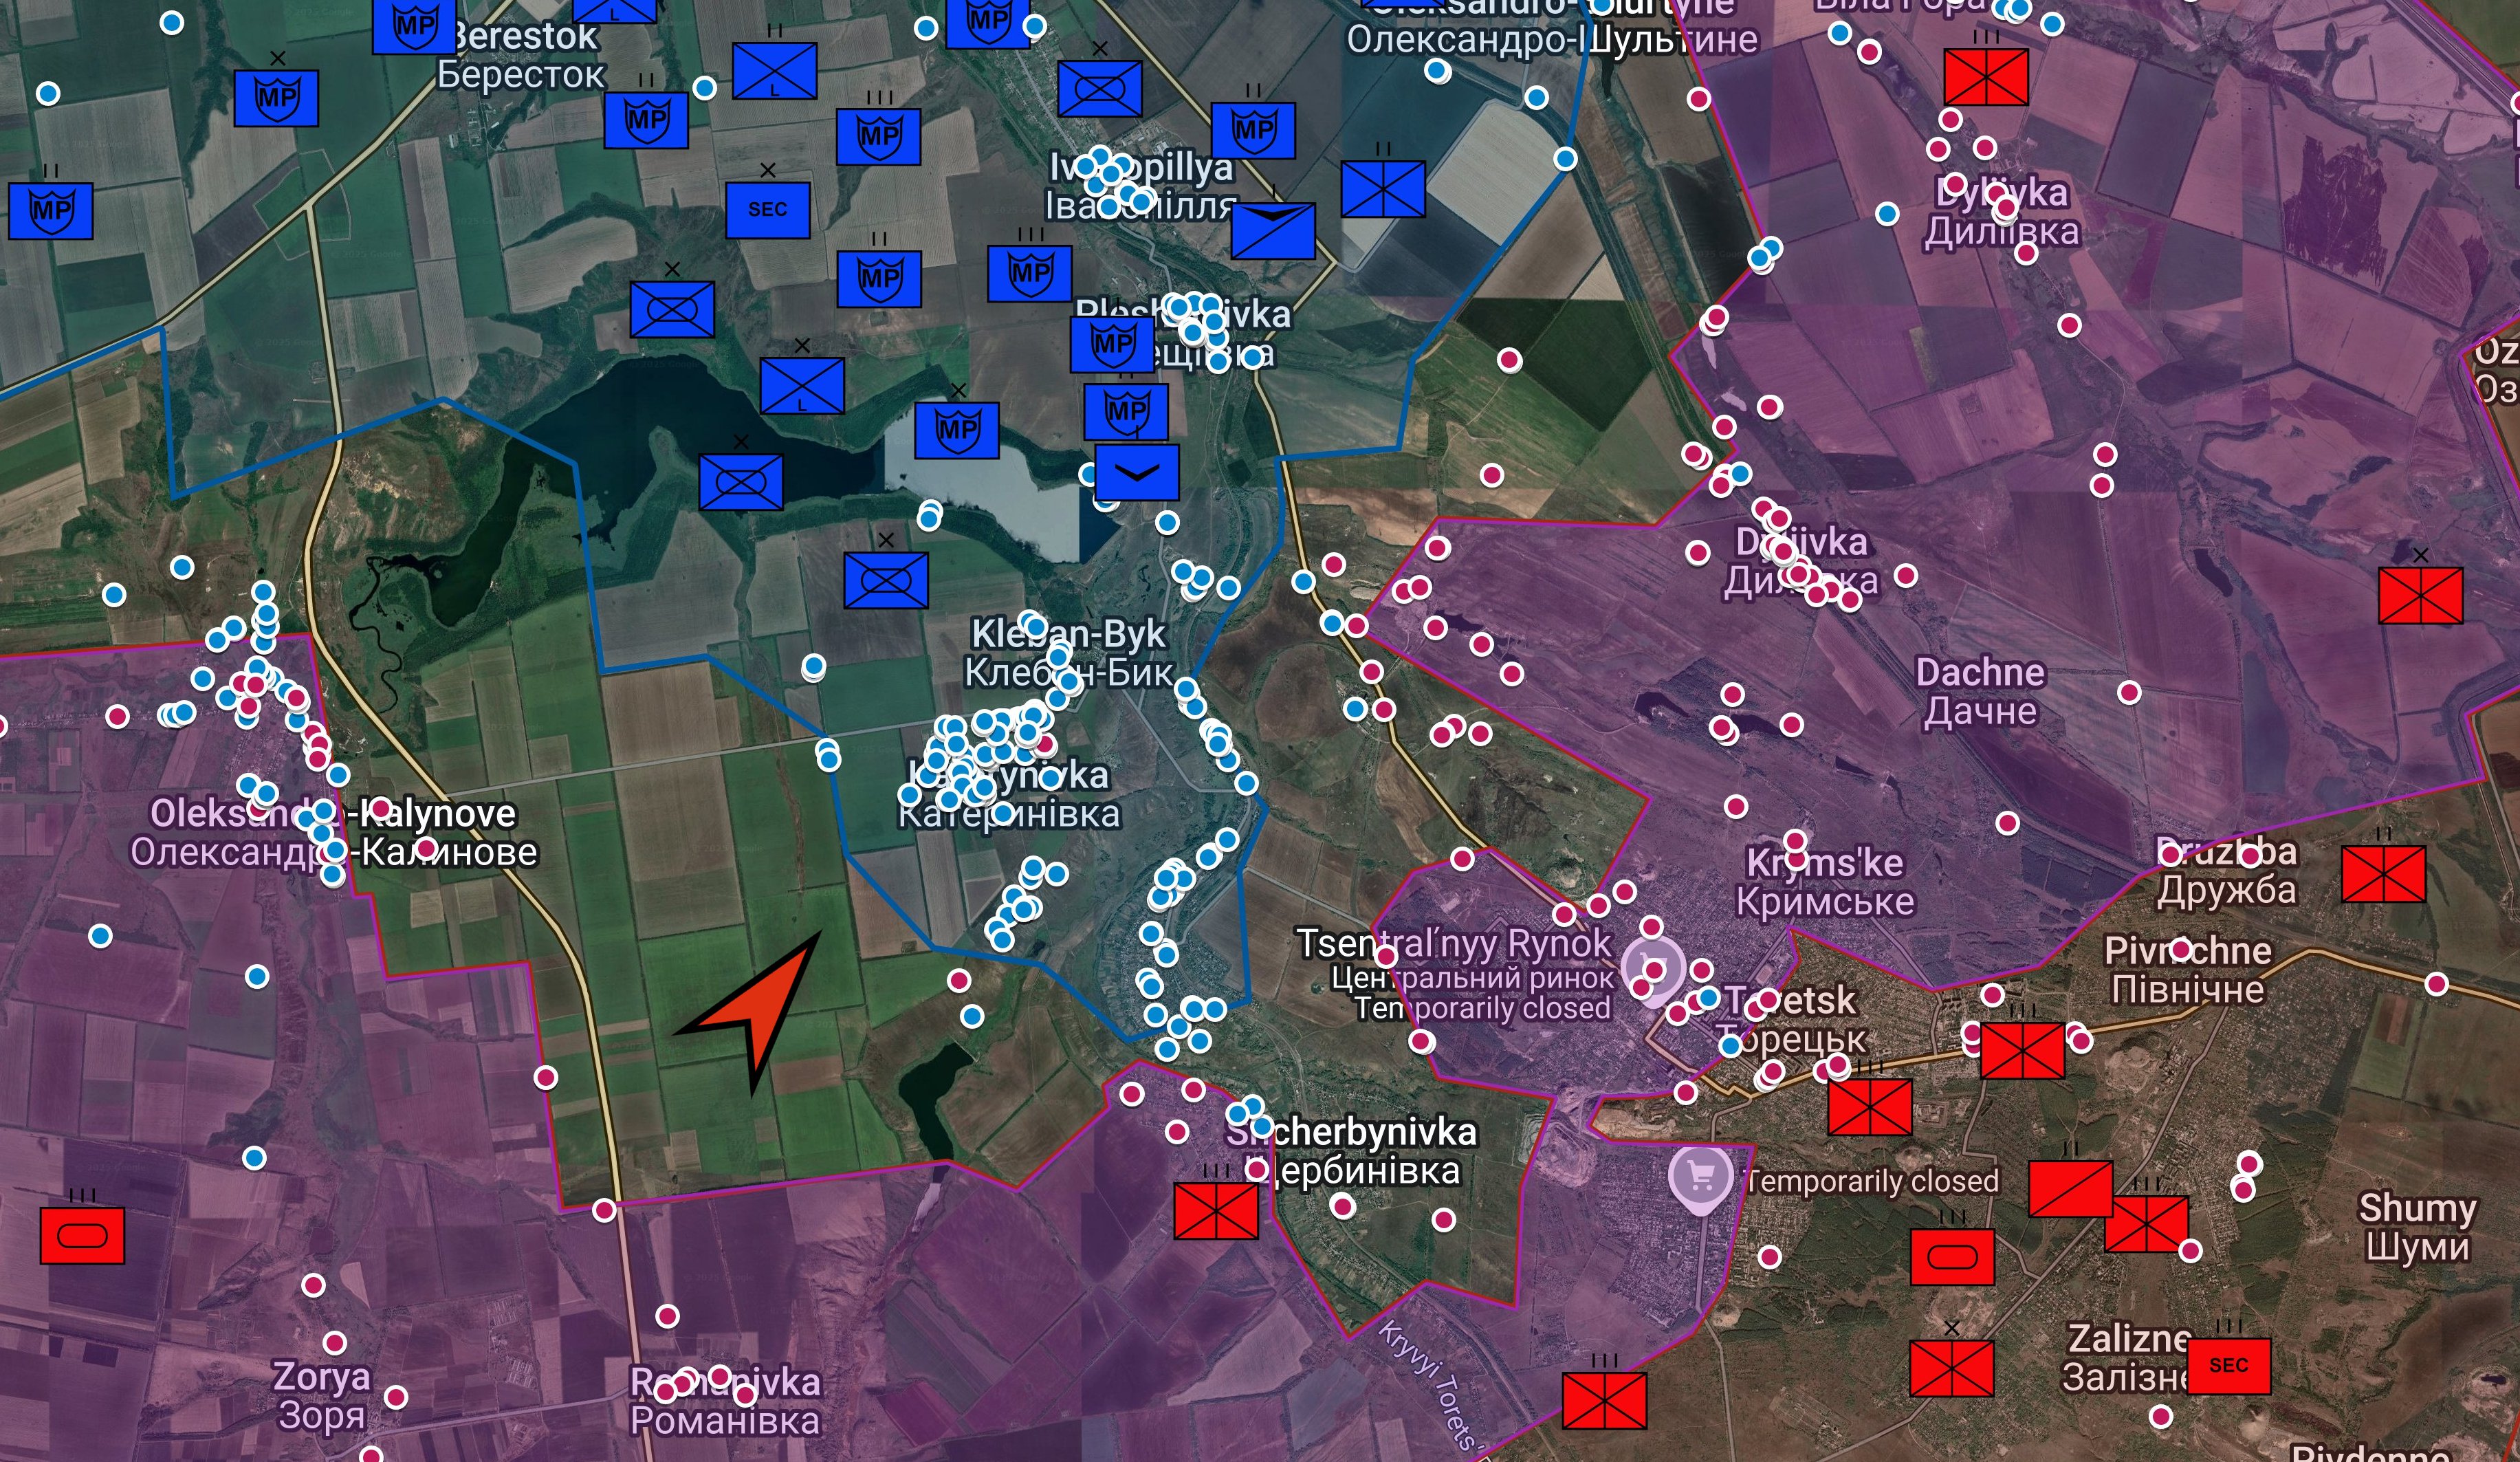The width and height of the screenshot is (2520, 1462).
Task: Select red unit marker with single diagonal line
Action: [x=2070, y=1189]
